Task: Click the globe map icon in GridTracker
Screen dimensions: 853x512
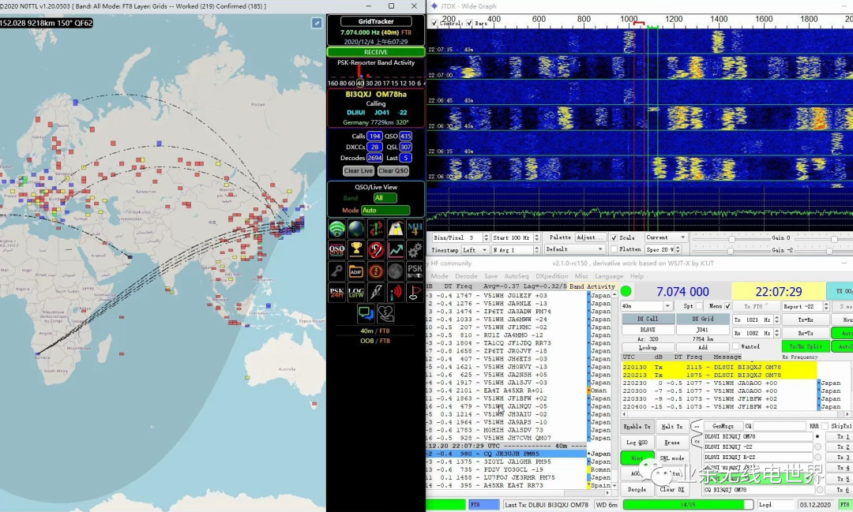Action: pyautogui.click(x=356, y=229)
